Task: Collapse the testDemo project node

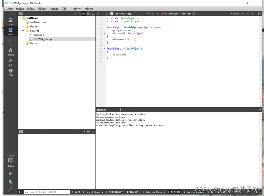Action: [x=20, y=18]
